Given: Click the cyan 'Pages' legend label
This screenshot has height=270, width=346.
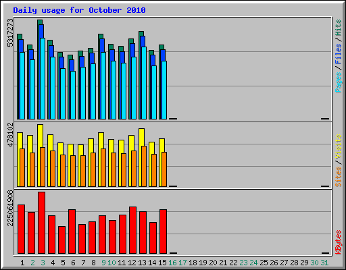Looking at the screenshot, I should coord(338,82).
